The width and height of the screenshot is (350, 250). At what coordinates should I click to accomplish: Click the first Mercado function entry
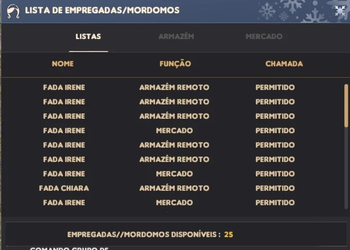[x=174, y=131]
